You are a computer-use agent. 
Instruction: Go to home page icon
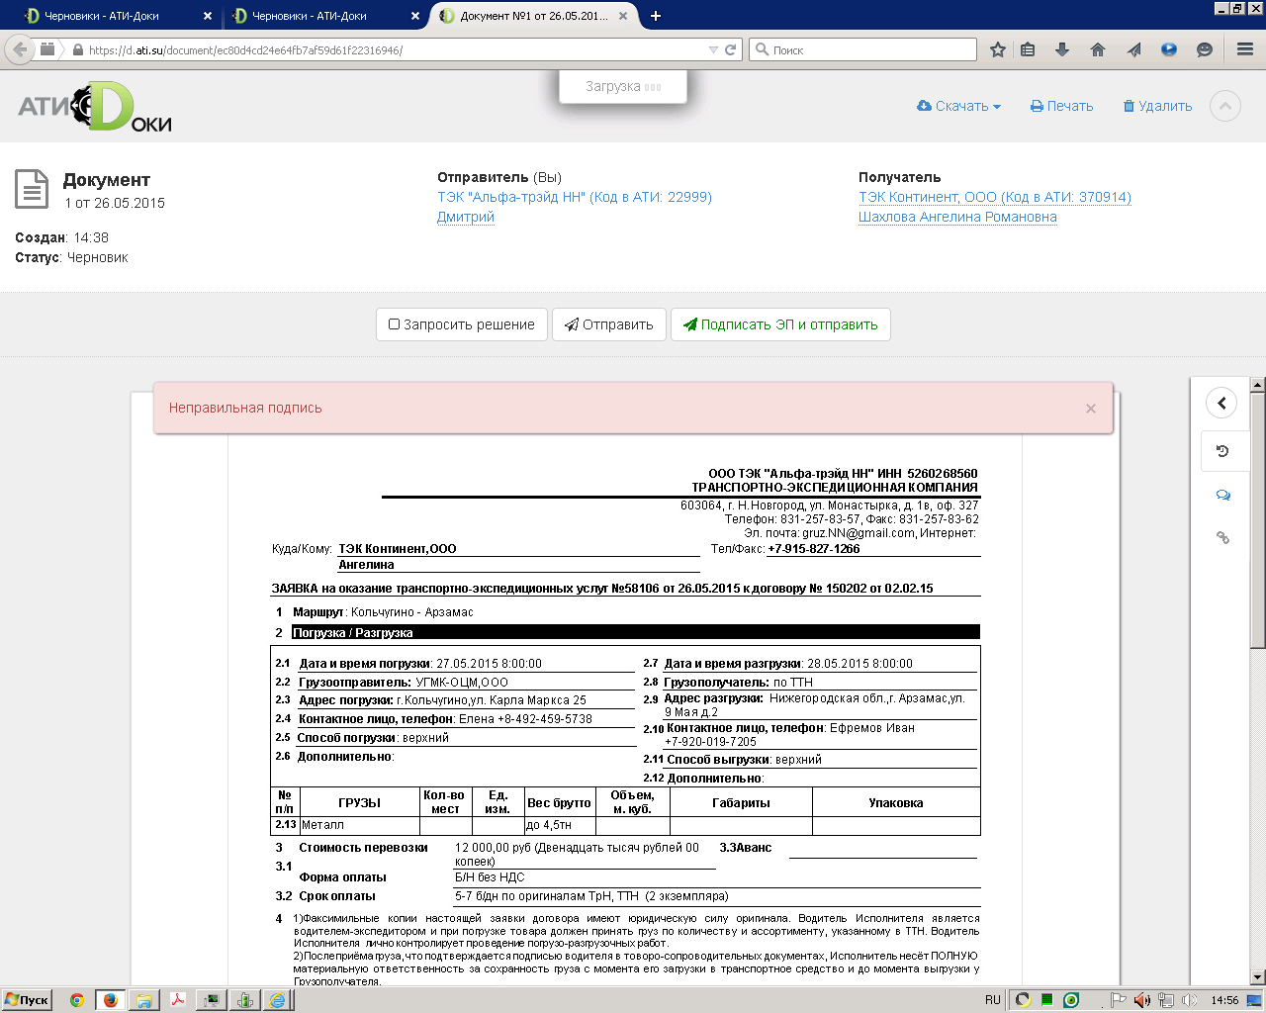click(x=1098, y=49)
